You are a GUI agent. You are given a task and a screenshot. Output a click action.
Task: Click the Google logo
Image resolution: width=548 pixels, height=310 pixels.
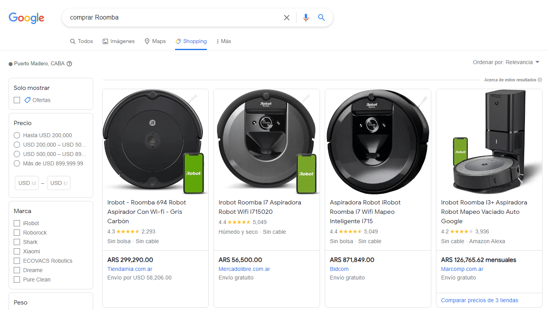(26, 18)
